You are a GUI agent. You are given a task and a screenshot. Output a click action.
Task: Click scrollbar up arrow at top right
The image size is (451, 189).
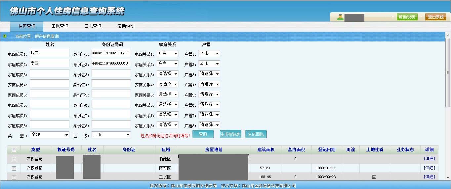pyautogui.click(x=448, y=35)
